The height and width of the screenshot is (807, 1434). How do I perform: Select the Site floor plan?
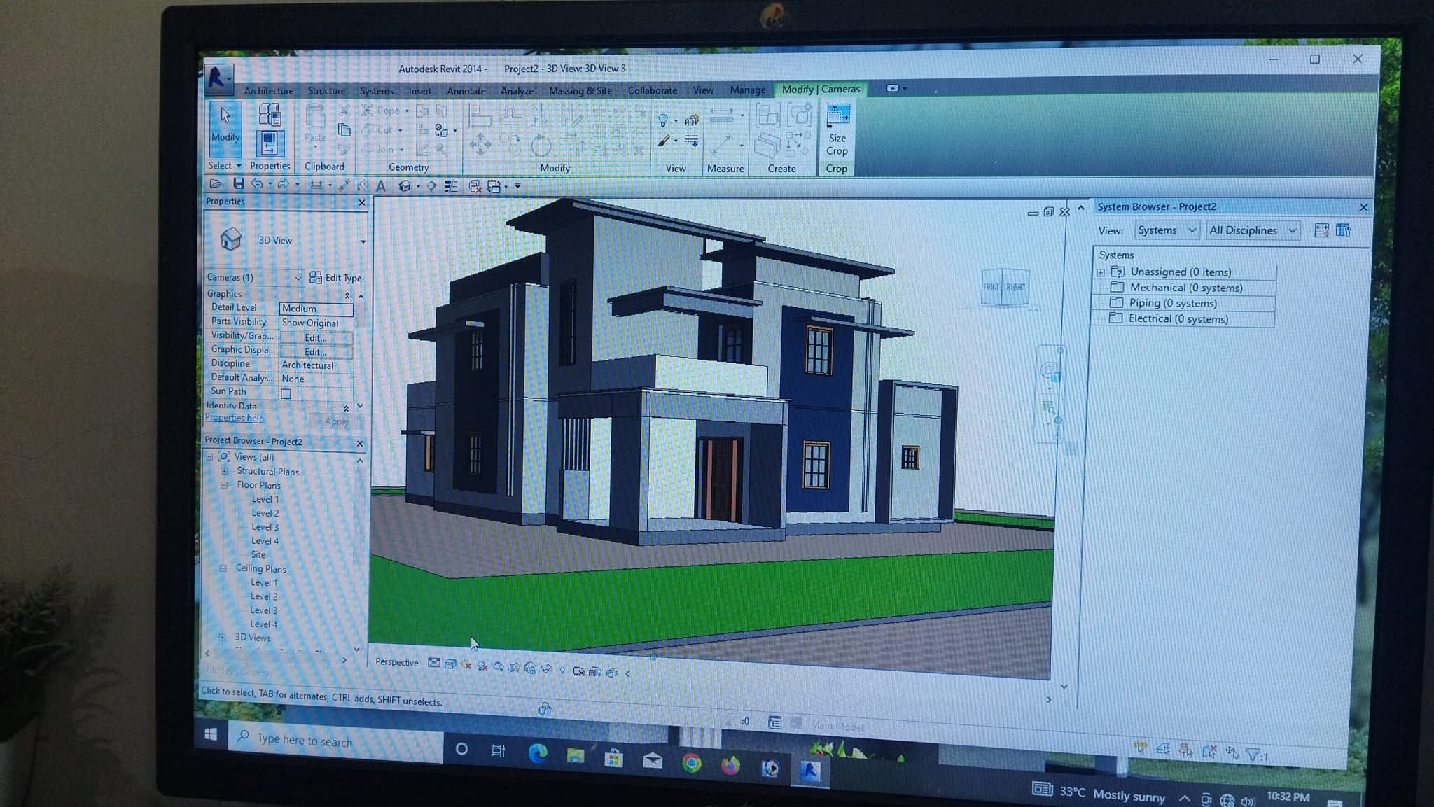[258, 554]
